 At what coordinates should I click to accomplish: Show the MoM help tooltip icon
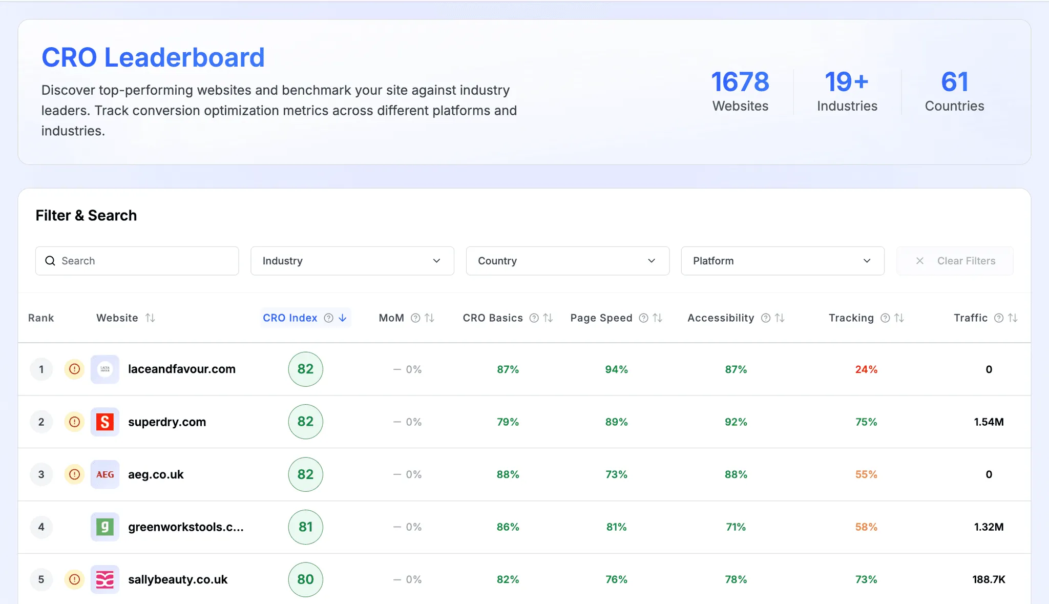point(415,318)
